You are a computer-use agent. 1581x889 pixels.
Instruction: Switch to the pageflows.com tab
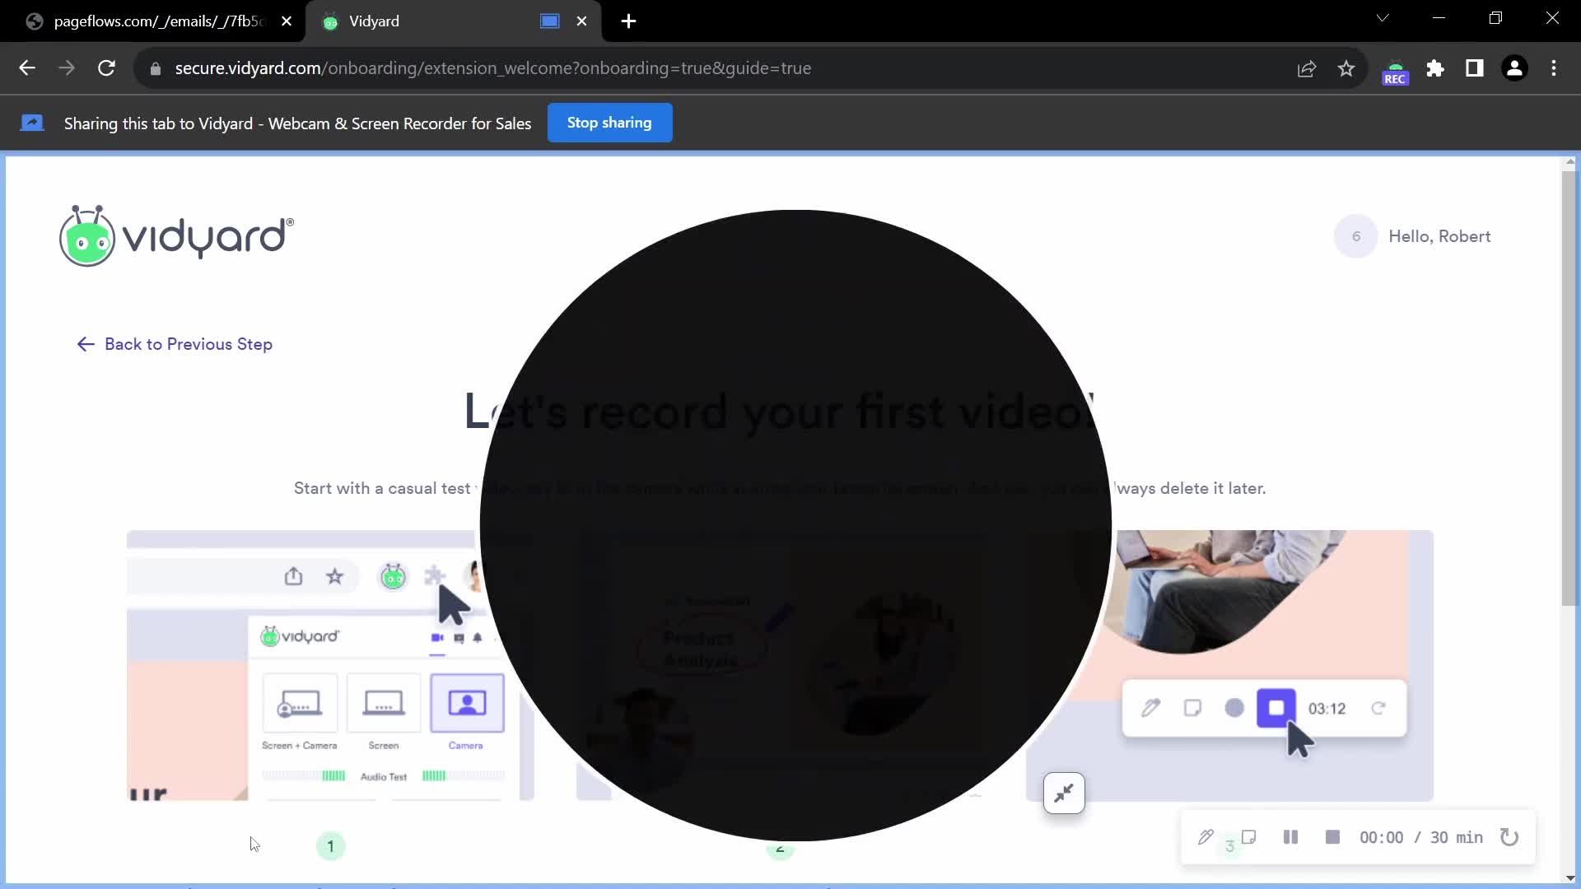point(156,21)
